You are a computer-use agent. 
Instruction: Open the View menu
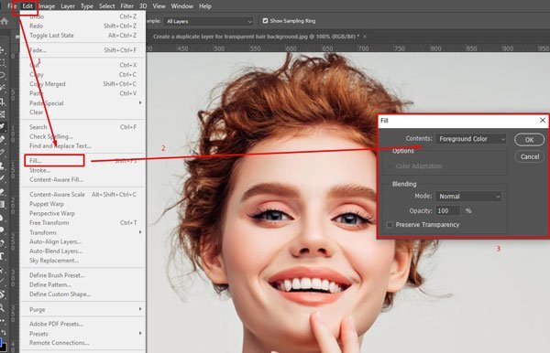click(159, 6)
